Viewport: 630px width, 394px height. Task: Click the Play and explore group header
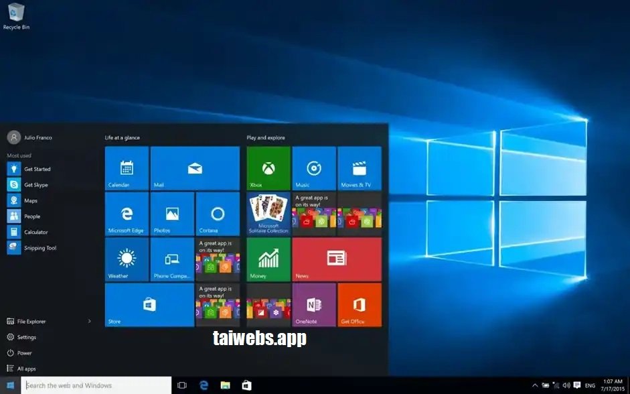tap(266, 137)
